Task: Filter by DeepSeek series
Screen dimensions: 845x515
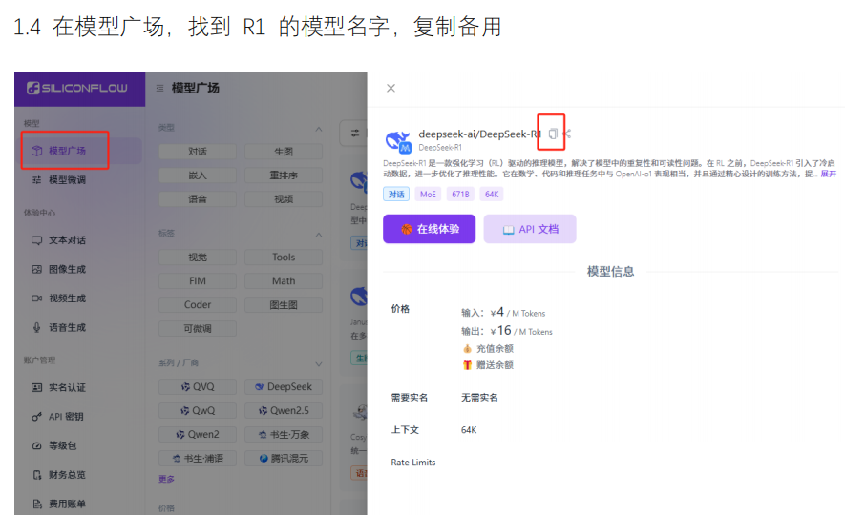Action: click(284, 386)
